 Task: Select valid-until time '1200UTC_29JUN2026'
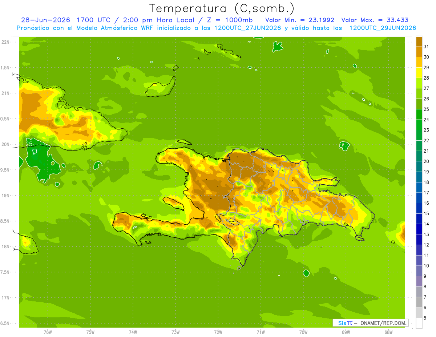coord(383,28)
